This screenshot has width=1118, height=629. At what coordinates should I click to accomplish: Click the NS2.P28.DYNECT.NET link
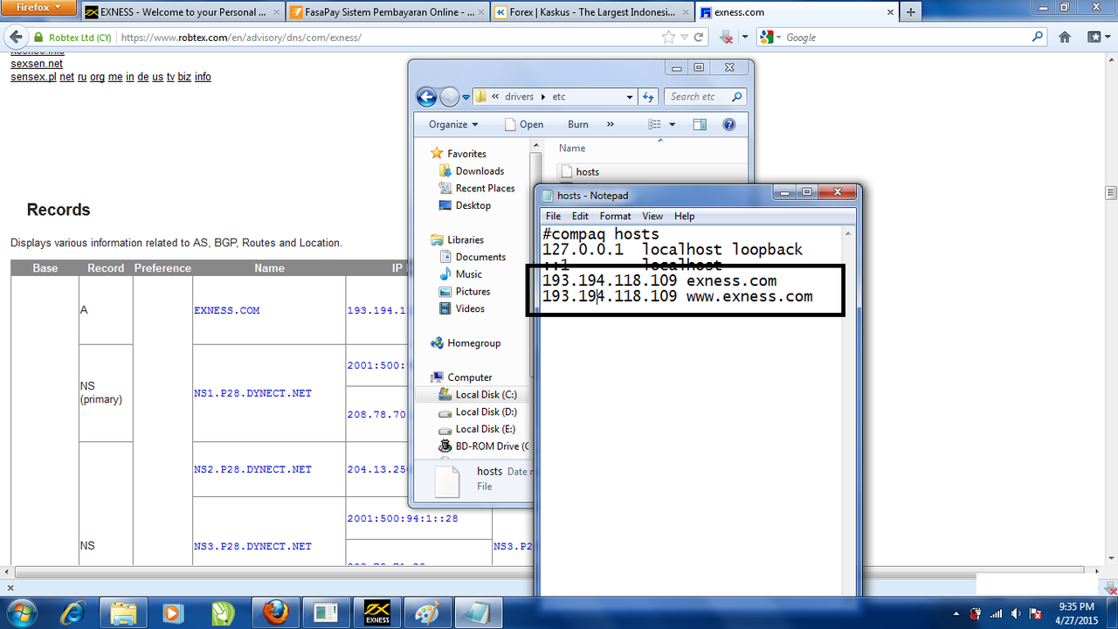tap(252, 469)
